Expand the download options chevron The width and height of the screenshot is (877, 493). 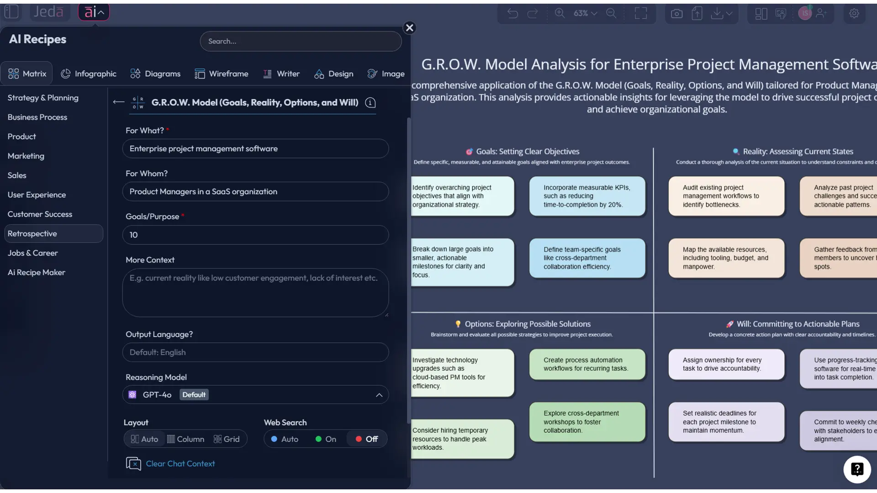coord(730,13)
